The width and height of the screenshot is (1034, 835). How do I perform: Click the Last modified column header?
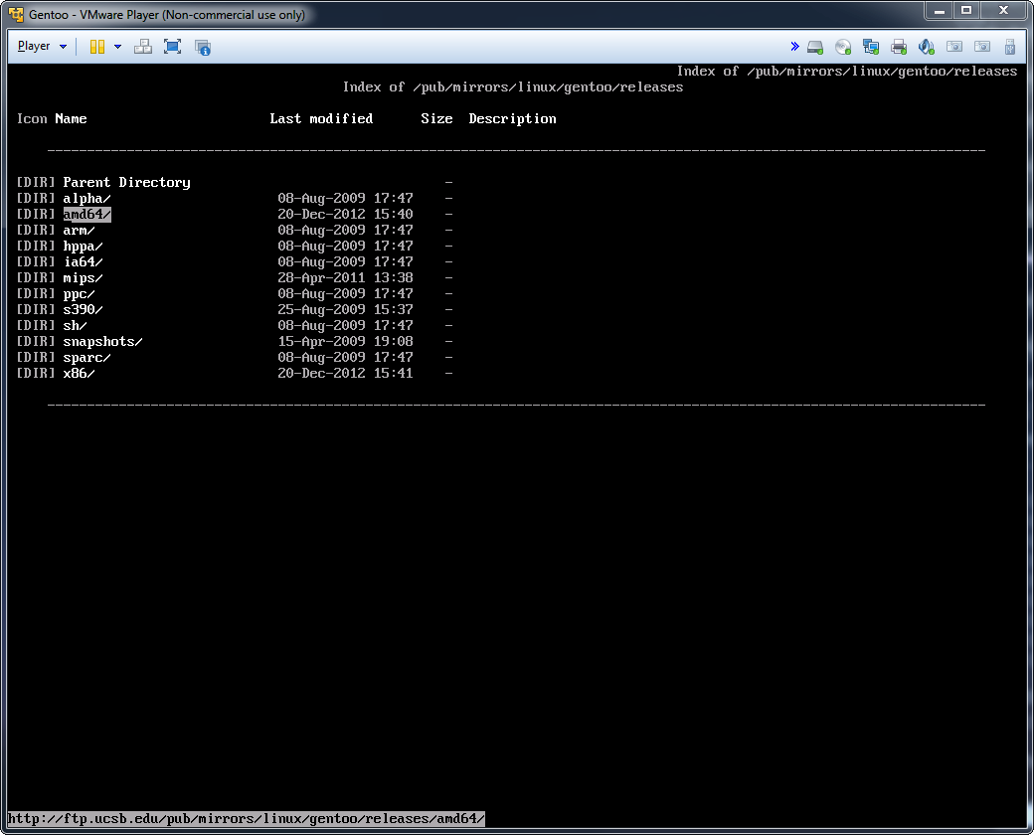[321, 118]
